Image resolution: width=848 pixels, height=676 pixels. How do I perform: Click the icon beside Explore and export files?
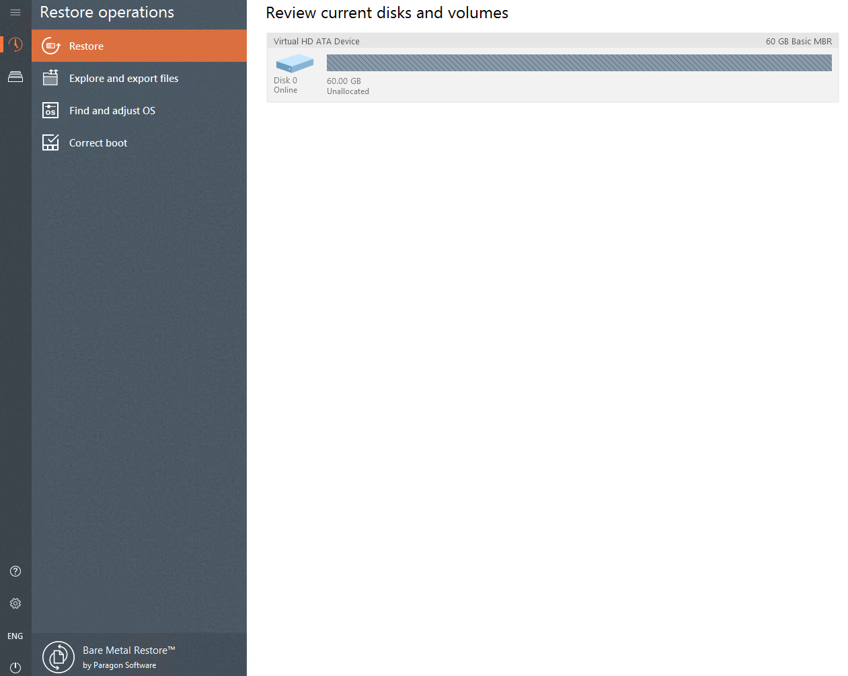pyautogui.click(x=50, y=78)
